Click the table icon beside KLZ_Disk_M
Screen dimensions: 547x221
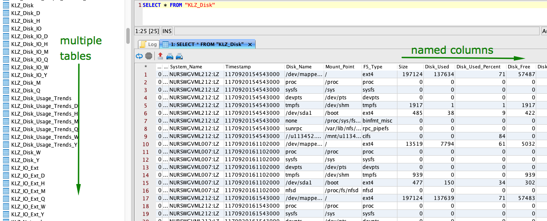coord(6,83)
